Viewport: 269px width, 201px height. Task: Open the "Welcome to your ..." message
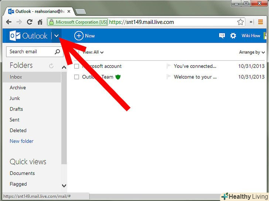click(195, 77)
